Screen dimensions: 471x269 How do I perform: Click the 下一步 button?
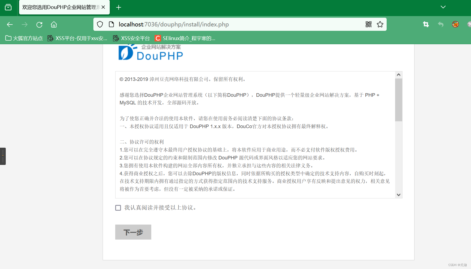point(133,232)
